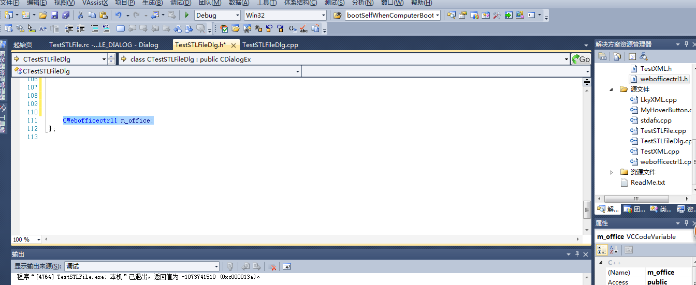The height and width of the screenshot is (285, 696).
Task: Open the 100 % zoom dropdown
Action: click(39, 239)
